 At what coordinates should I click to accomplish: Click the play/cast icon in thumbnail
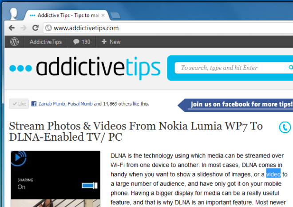[18, 158]
